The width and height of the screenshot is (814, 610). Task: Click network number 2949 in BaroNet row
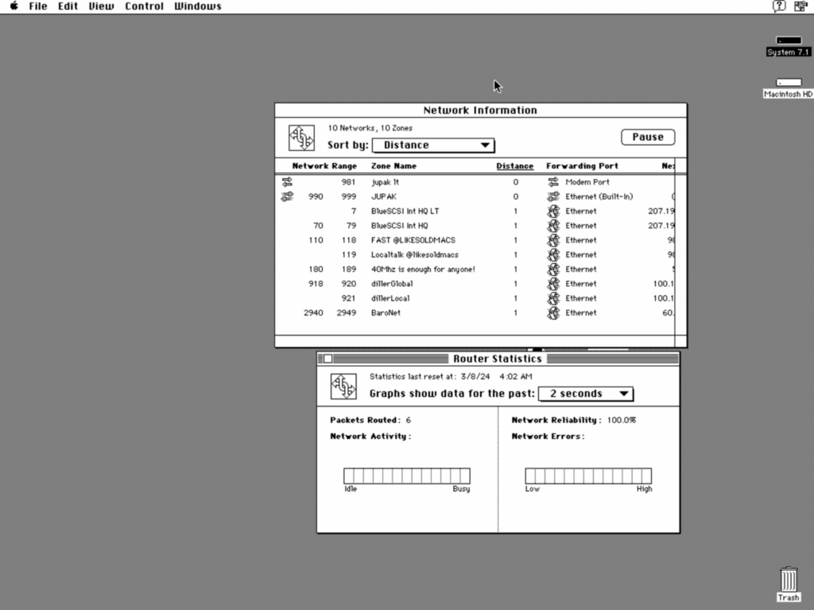(x=347, y=313)
